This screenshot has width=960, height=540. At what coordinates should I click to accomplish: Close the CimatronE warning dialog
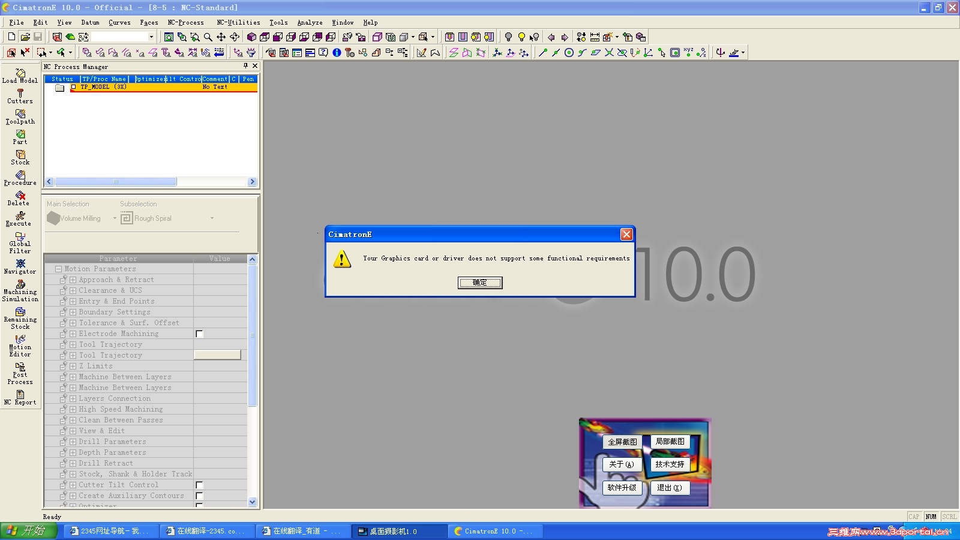(626, 234)
